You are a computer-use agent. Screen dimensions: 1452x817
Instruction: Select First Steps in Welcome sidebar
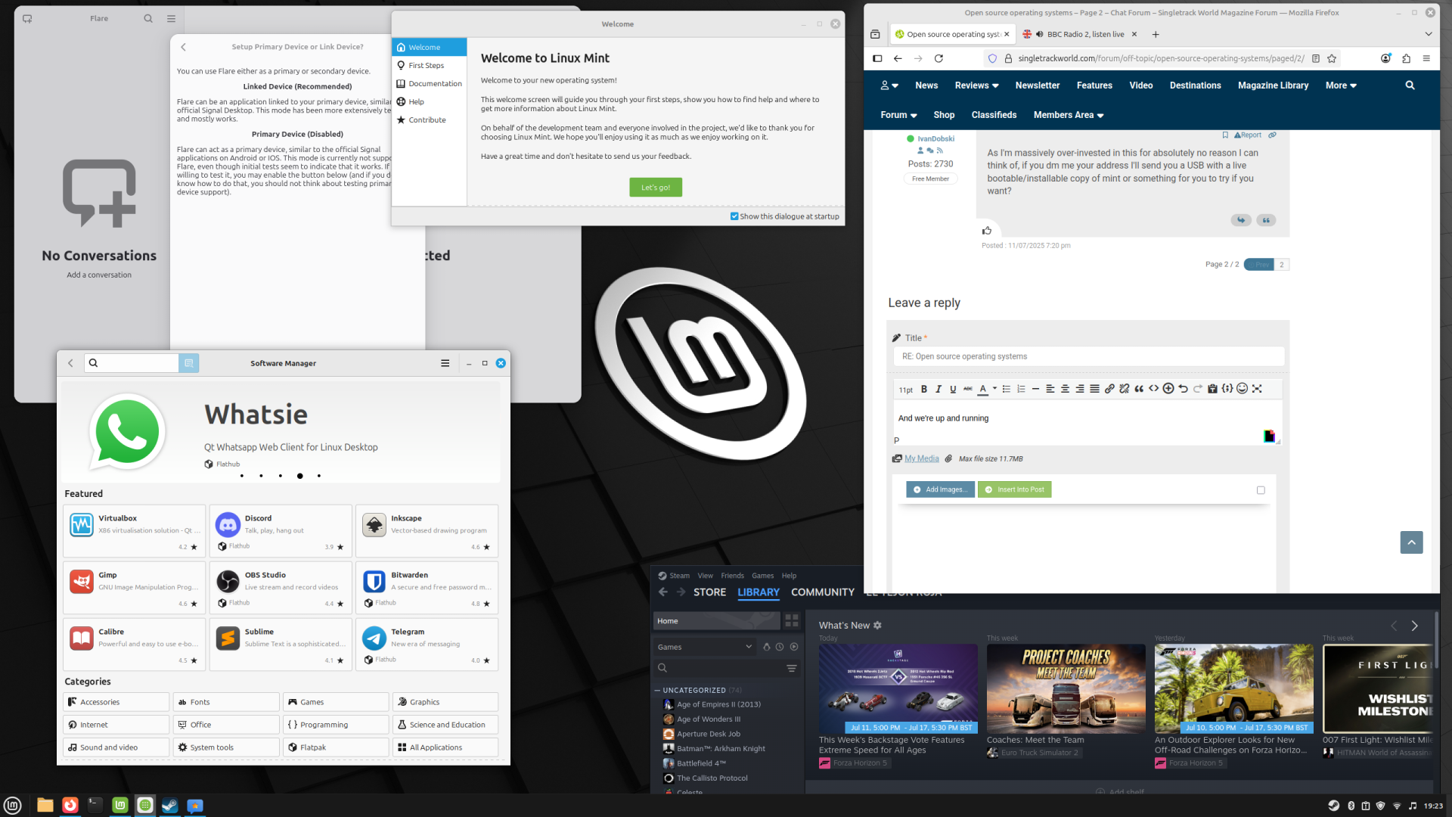[x=426, y=66]
